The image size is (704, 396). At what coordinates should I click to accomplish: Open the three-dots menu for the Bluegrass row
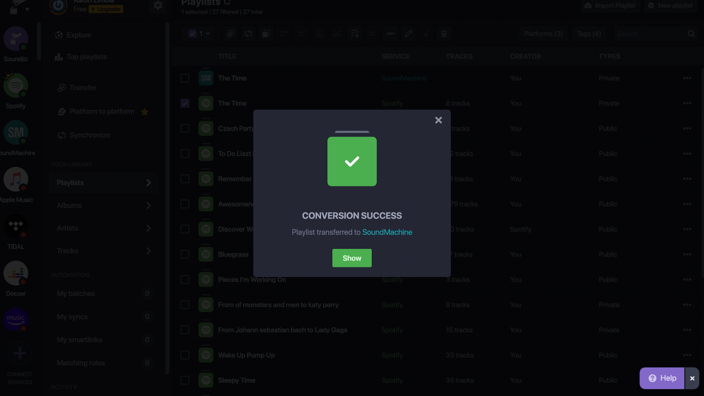pos(687,254)
